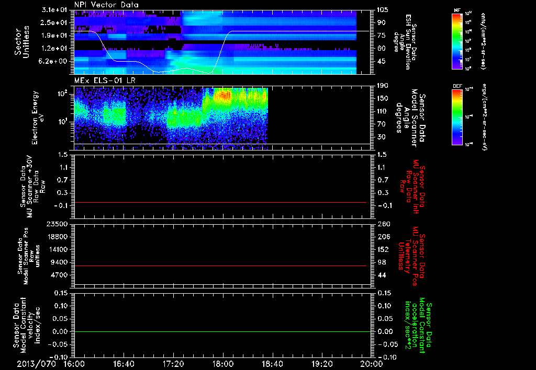Click the 16:00 time axis label
The width and height of the screenshot is (536, 370).
point(74,364)
